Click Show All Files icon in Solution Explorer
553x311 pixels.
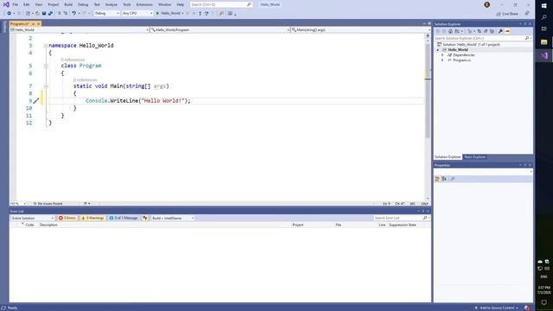tap(492, 31)
